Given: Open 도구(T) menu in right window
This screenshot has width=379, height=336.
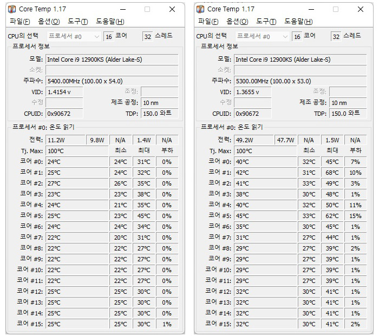Looking at the screenshot, I should pos(266,21).
